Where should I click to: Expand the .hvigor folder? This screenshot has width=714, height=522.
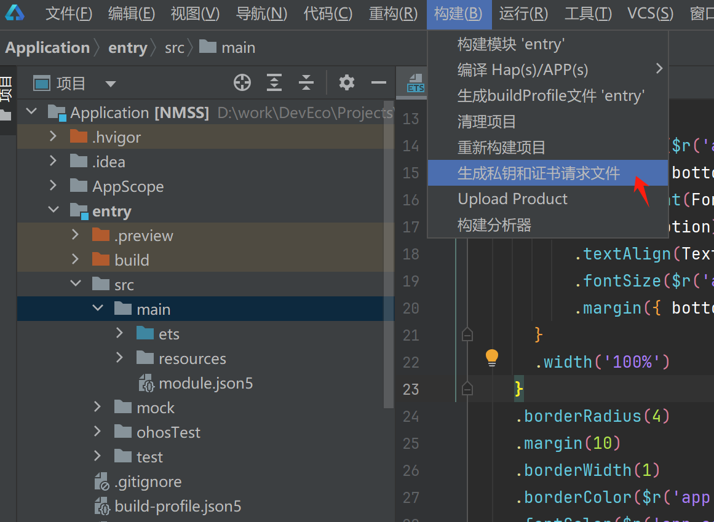coord(53,136)
